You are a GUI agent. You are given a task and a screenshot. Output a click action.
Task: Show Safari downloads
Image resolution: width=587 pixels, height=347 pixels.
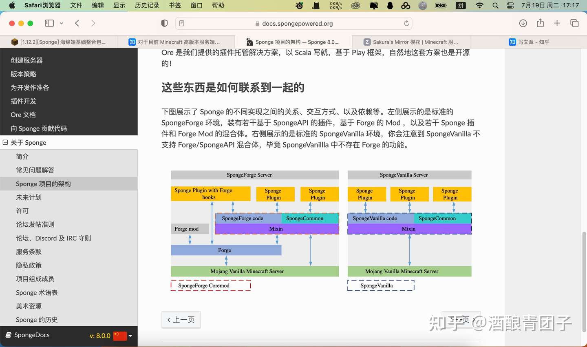[x=523, y=23]
